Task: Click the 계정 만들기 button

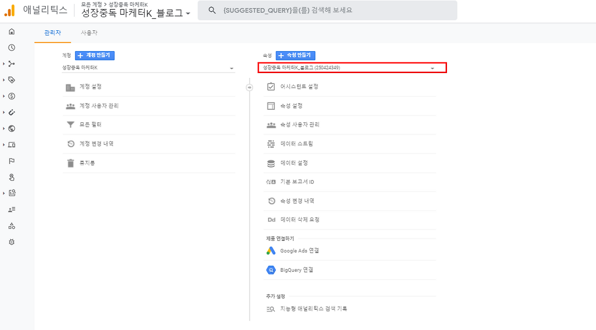Action: coord(95,55)
